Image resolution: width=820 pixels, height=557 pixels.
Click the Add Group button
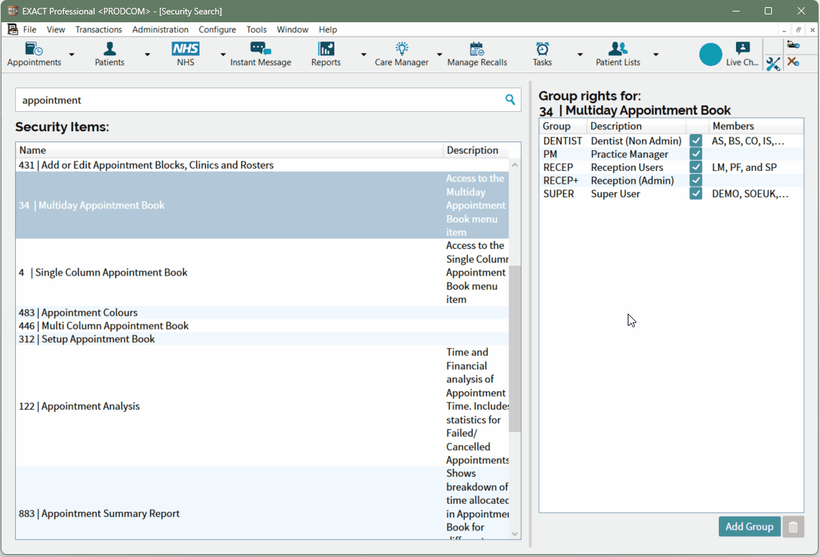pos(750,527)
